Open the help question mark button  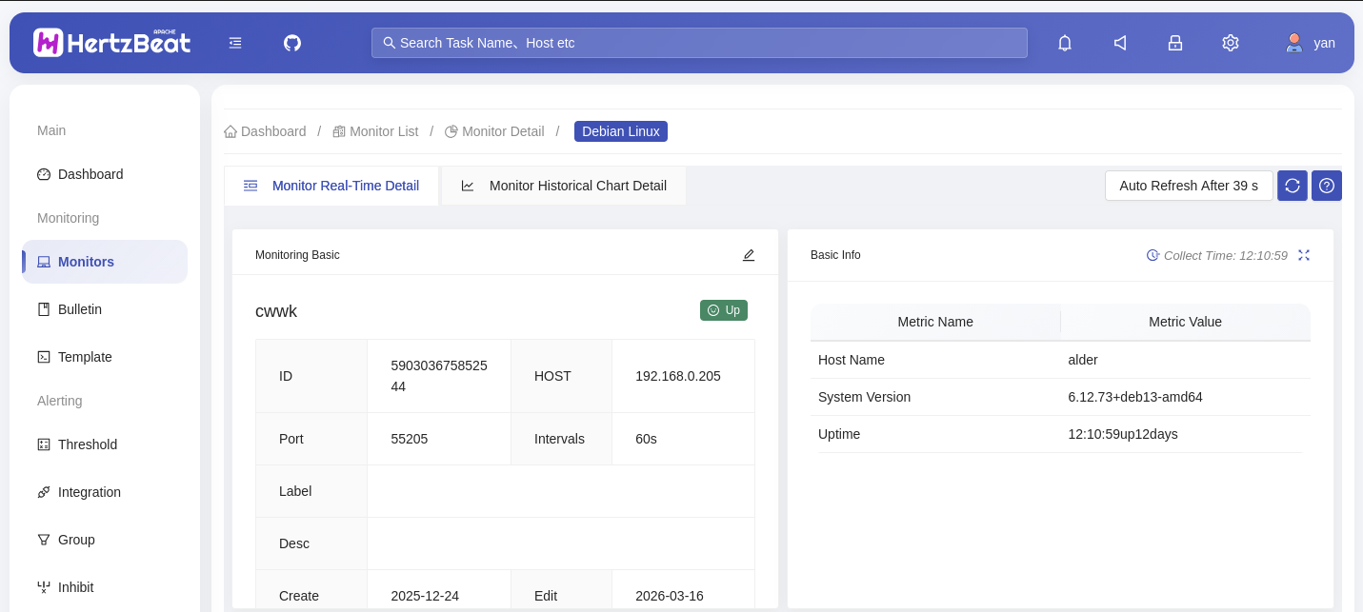click(1327, 186)
